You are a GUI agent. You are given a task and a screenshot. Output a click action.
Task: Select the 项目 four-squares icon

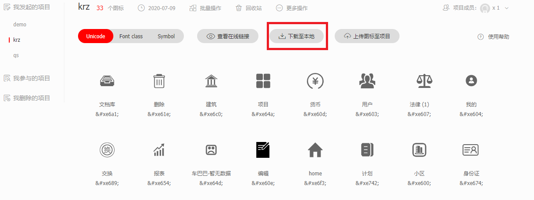pos(263,81)
